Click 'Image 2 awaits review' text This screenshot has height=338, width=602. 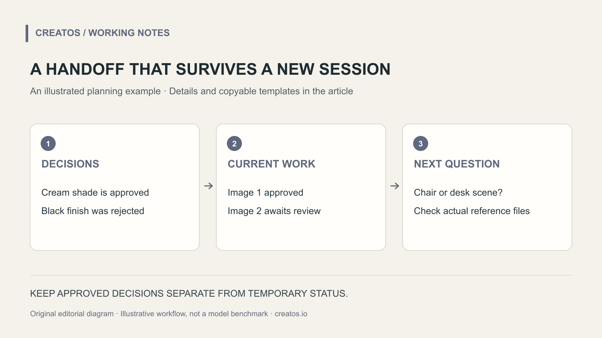[274, 211]
